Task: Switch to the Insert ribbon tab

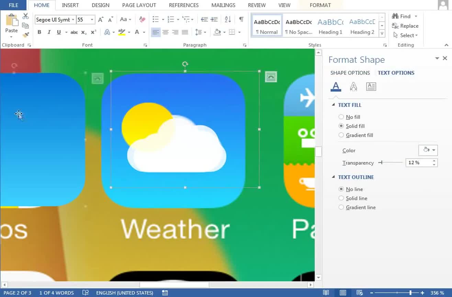Action: pyautogui.click(x=70, y=5)
